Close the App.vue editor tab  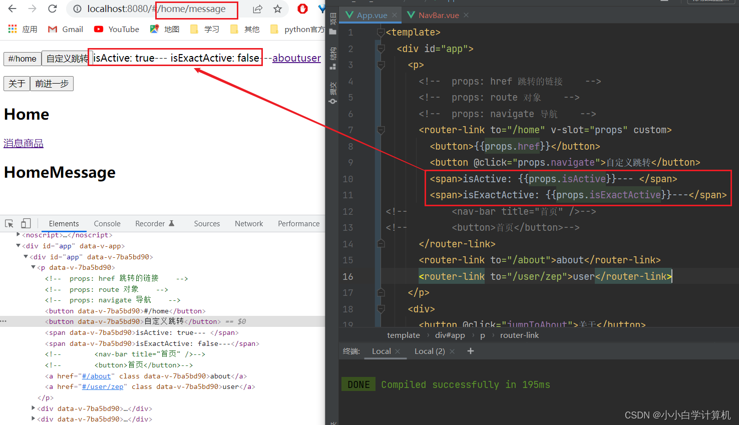click(x=395, y=15)
